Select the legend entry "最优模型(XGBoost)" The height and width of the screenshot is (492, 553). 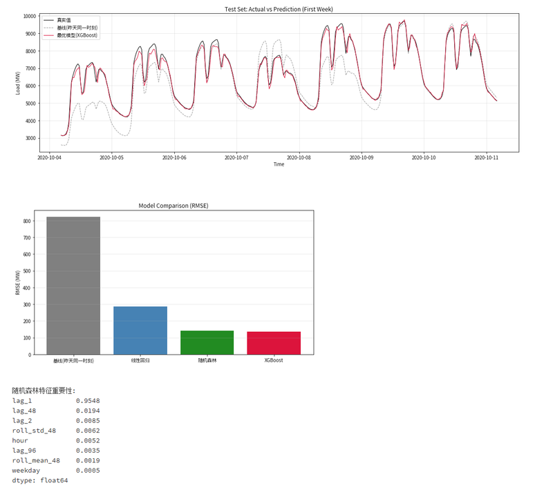(77, 35)
